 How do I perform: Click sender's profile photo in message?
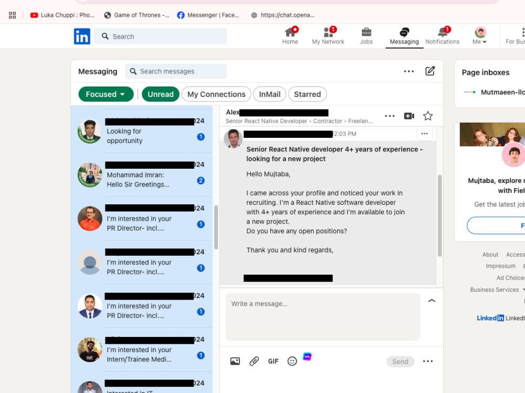click(x=233, y=138)
